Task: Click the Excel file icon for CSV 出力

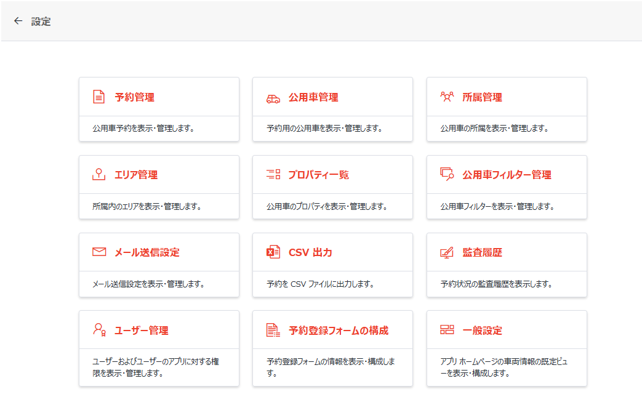Action: tap(273, 252)
